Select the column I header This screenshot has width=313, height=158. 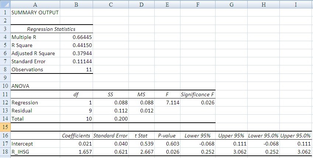[296, 4]
